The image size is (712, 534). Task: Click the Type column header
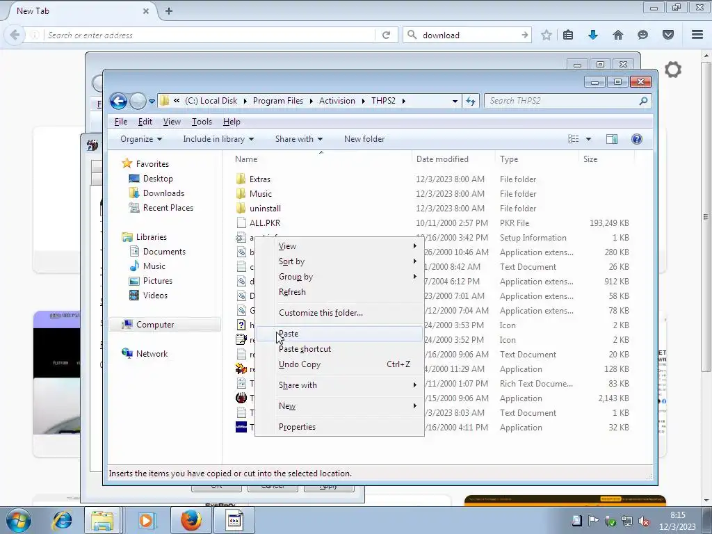pos(537,159)
